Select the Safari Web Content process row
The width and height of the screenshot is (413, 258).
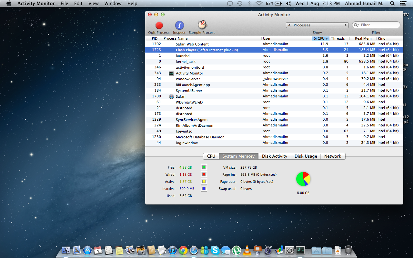click(x=274, y=44)
